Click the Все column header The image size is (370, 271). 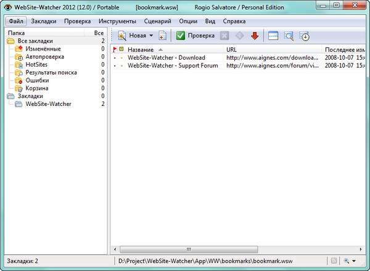pyautogui.click(x=94, y=33)
